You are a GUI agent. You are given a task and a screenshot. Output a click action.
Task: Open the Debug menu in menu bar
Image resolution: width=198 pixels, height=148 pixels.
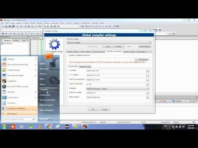point(39,23)
